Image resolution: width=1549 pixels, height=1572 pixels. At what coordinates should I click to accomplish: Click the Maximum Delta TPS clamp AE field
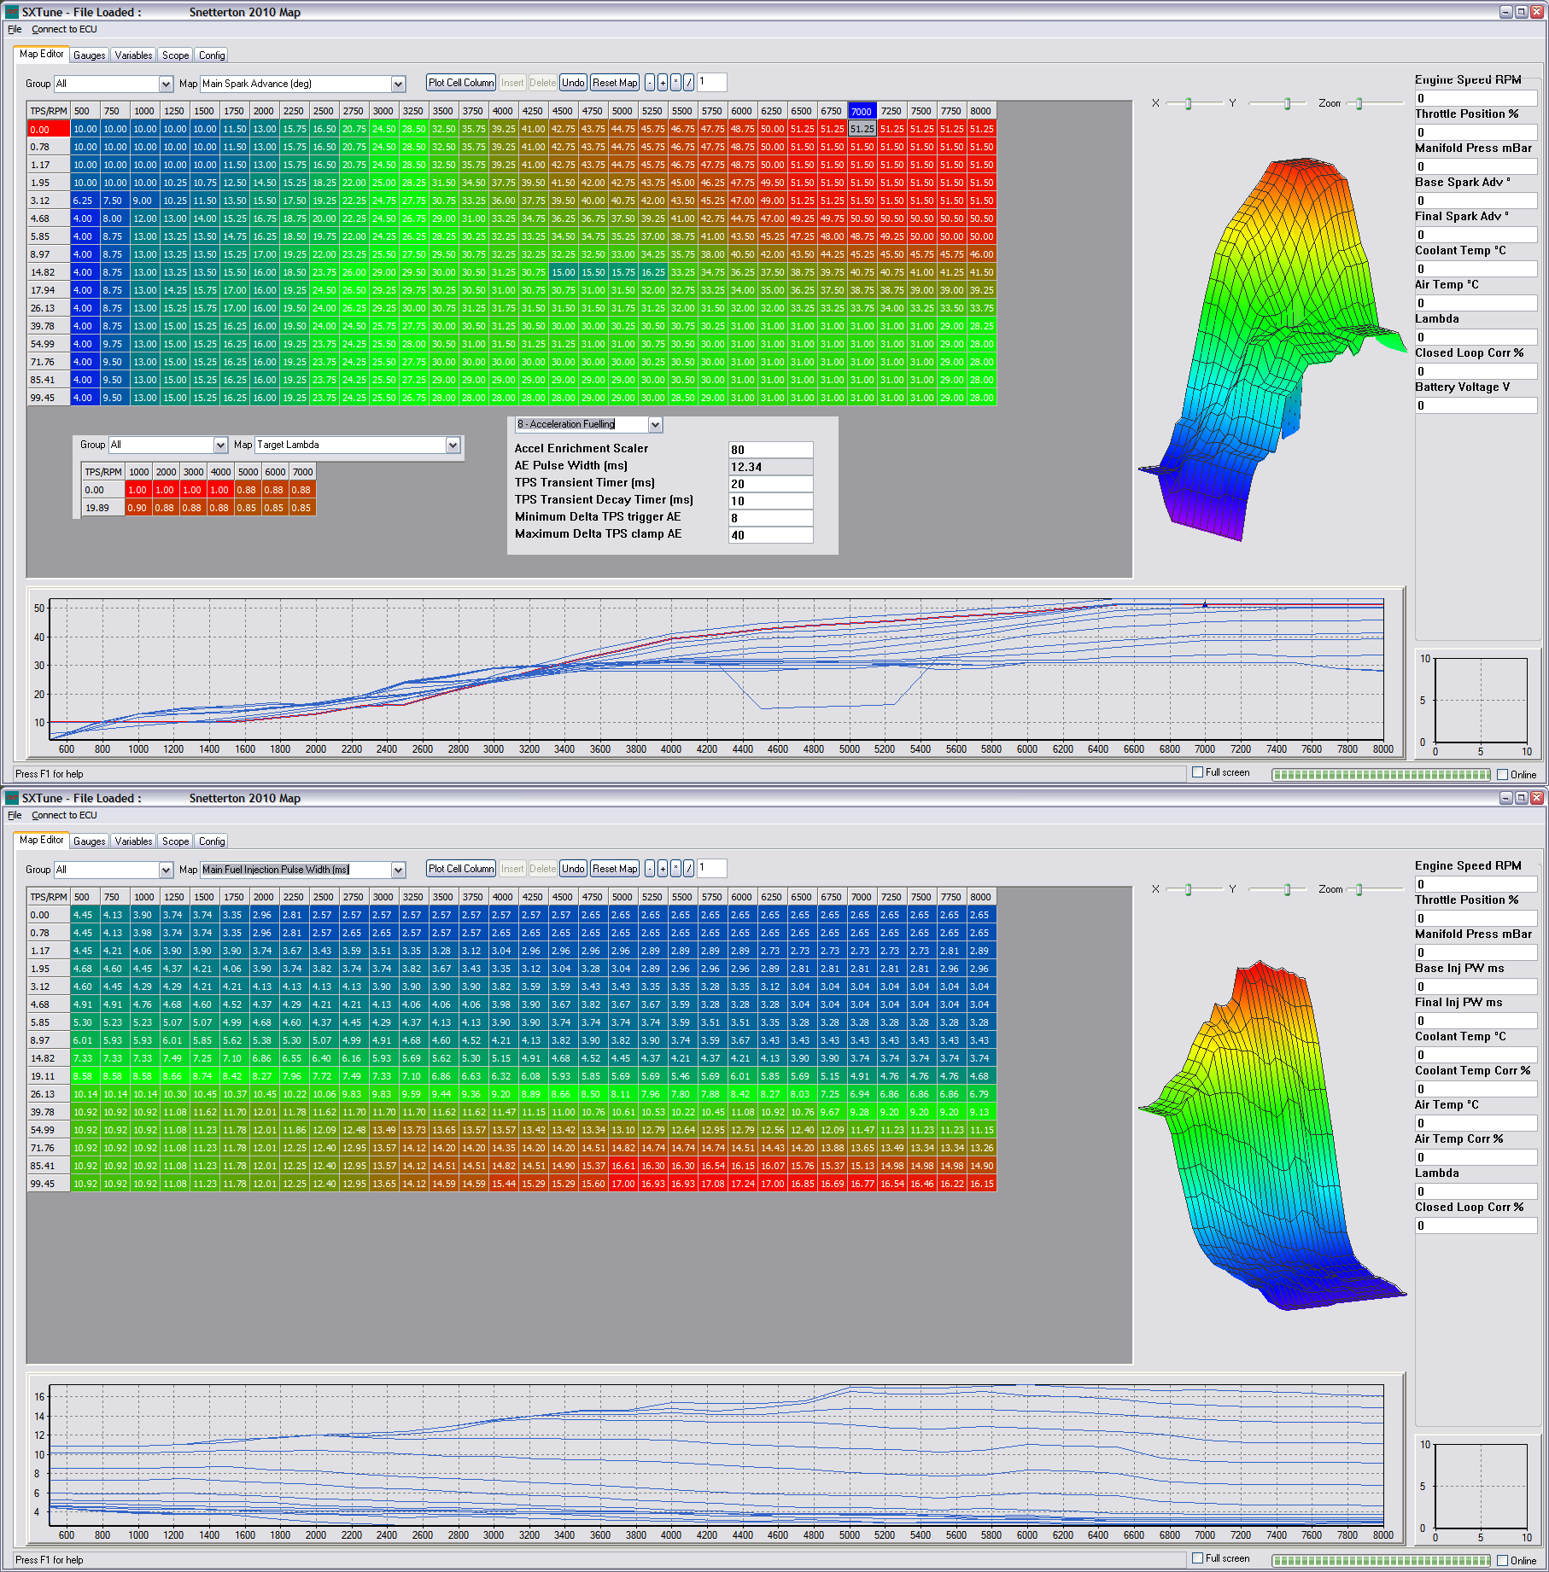point(770,535)
